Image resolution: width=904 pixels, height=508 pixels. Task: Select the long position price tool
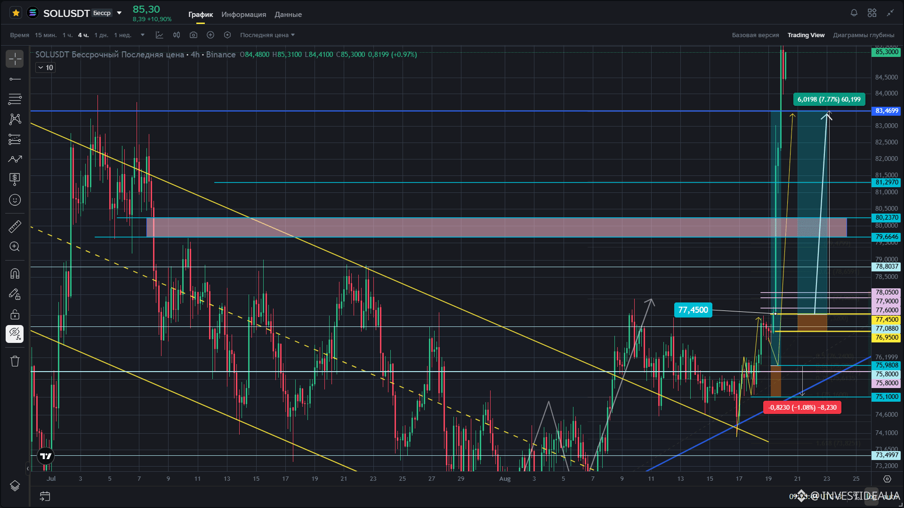[x=15, y=179]
